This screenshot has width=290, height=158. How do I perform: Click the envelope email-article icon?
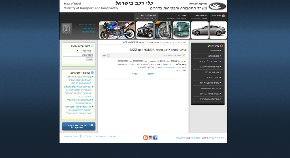[108, 55]
